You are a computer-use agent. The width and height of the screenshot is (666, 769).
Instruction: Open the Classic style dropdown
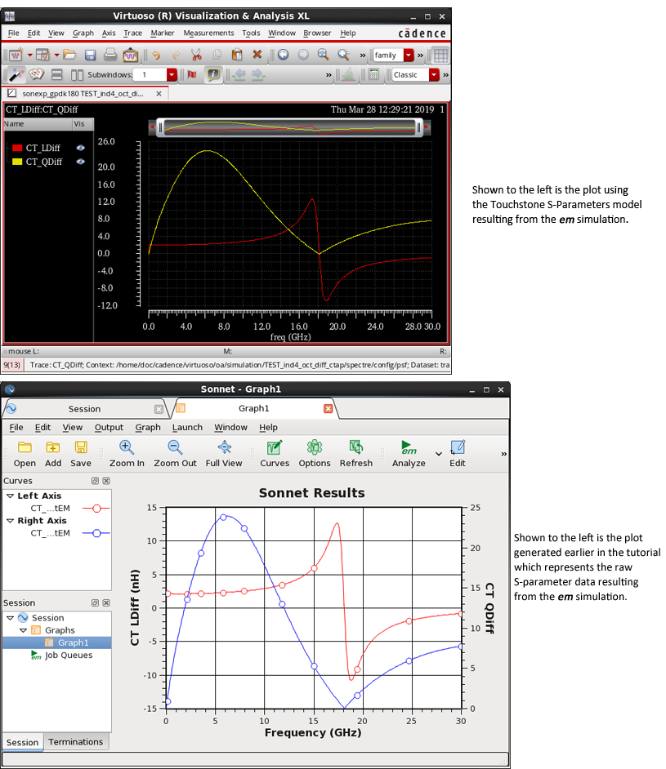pyautogui.click(x=434, y=74)
